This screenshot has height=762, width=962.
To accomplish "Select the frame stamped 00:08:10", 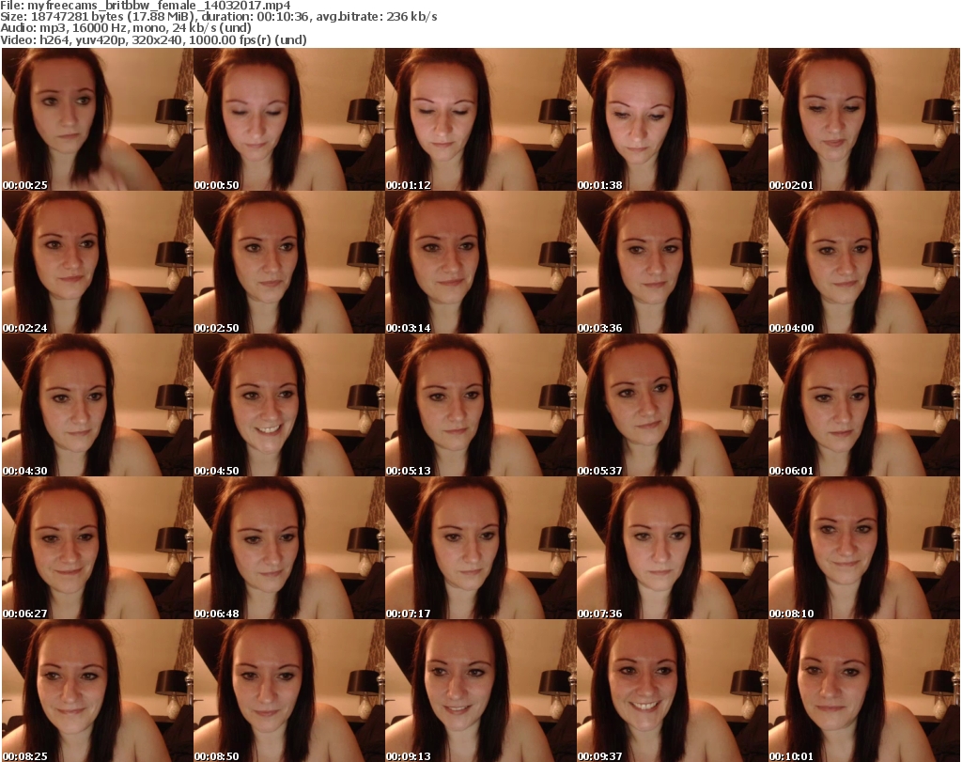I will (864, 548).
